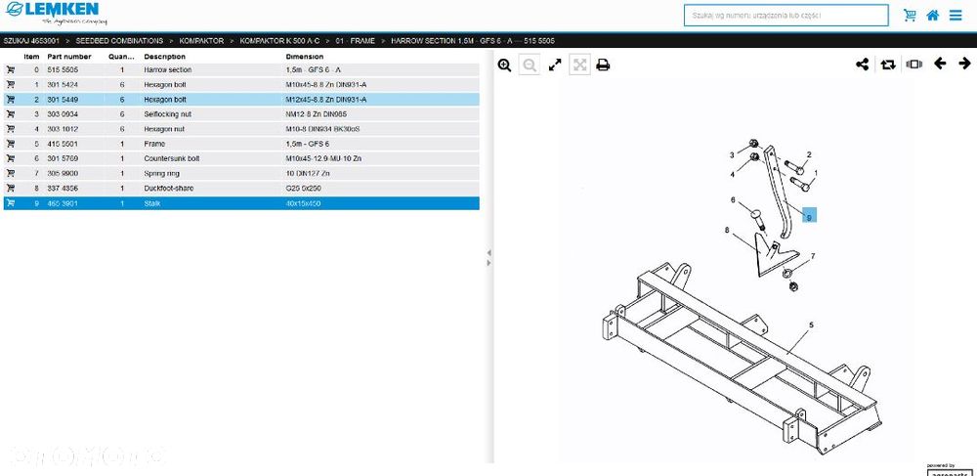977x476 pixels.
Task: Select the Harrow section description
Action: coord(168,69)
